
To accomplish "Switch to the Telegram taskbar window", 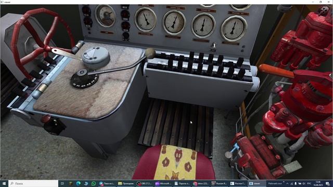I will point(107,183).
